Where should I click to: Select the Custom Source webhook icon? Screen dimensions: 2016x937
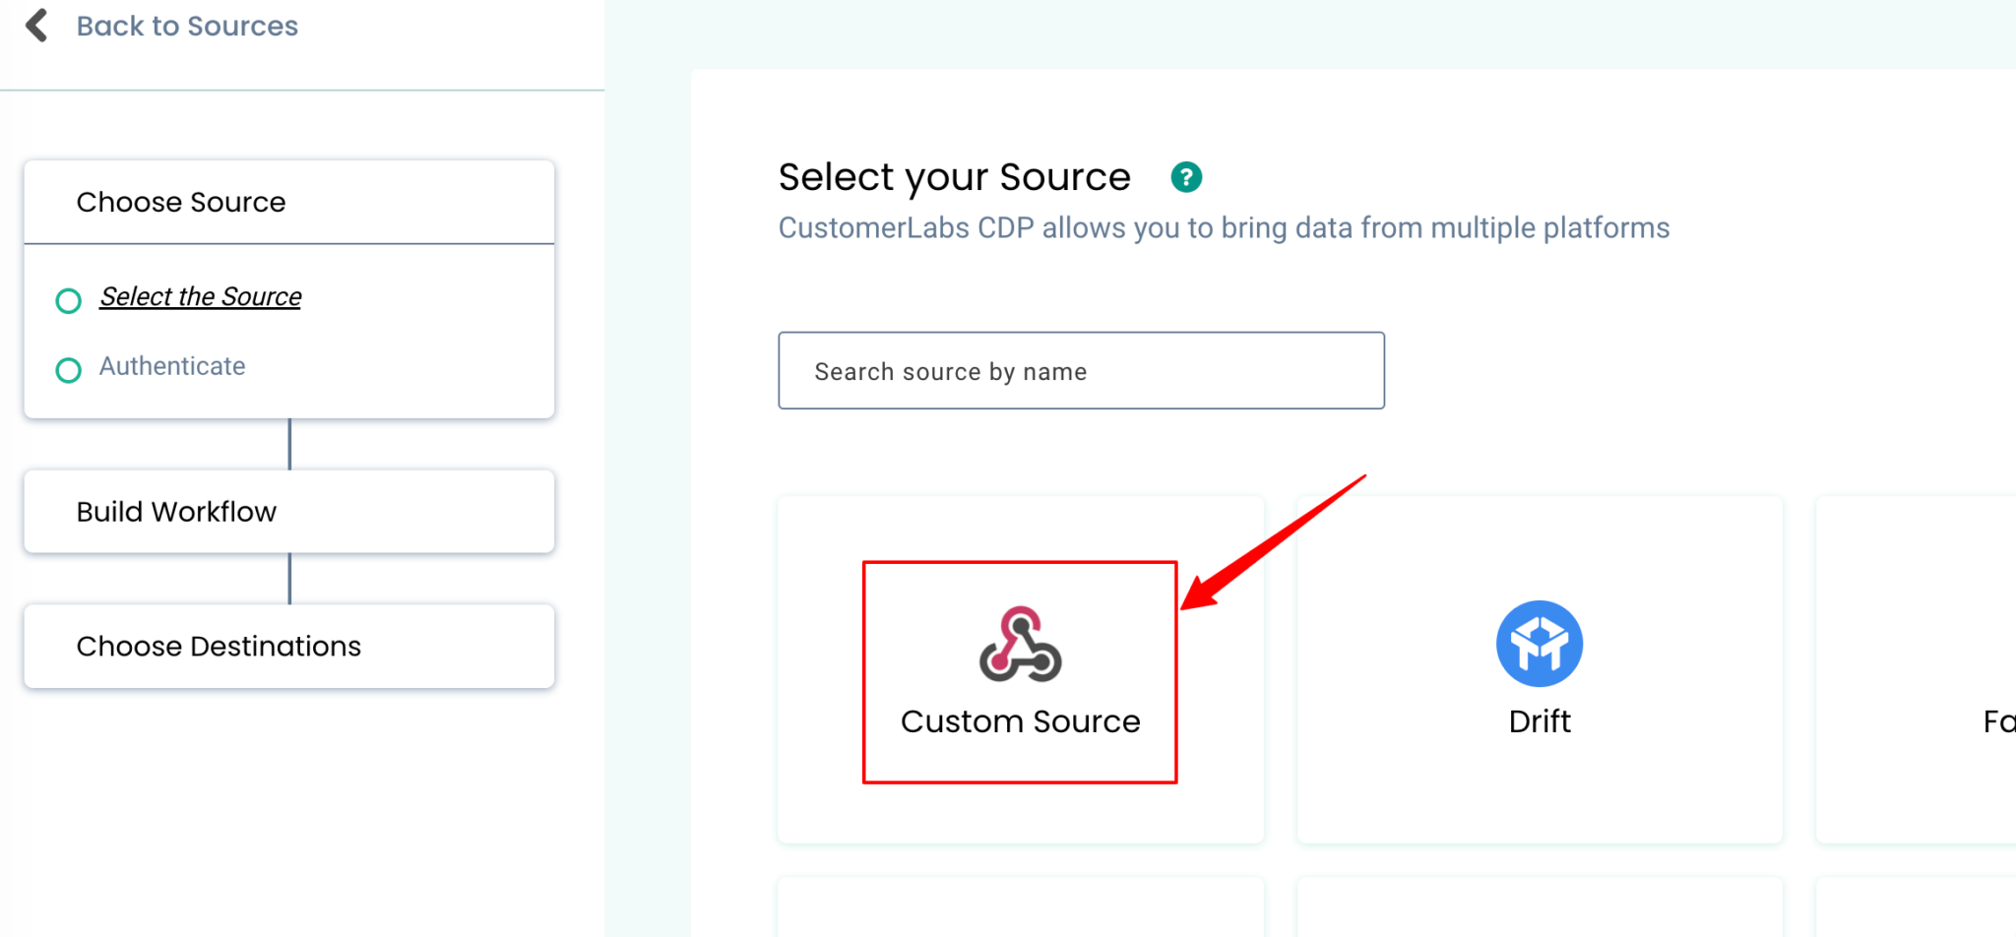coord(1020,644)
